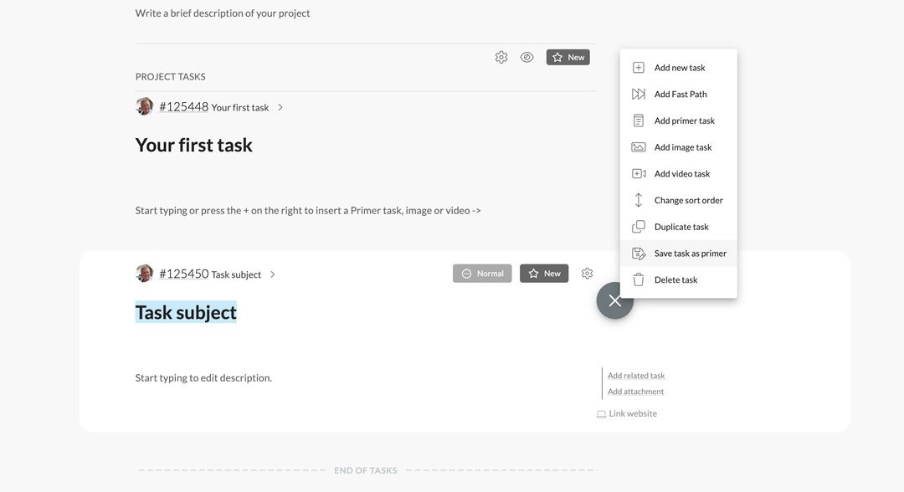Click the Add primer task document icon

click(638, 120)
